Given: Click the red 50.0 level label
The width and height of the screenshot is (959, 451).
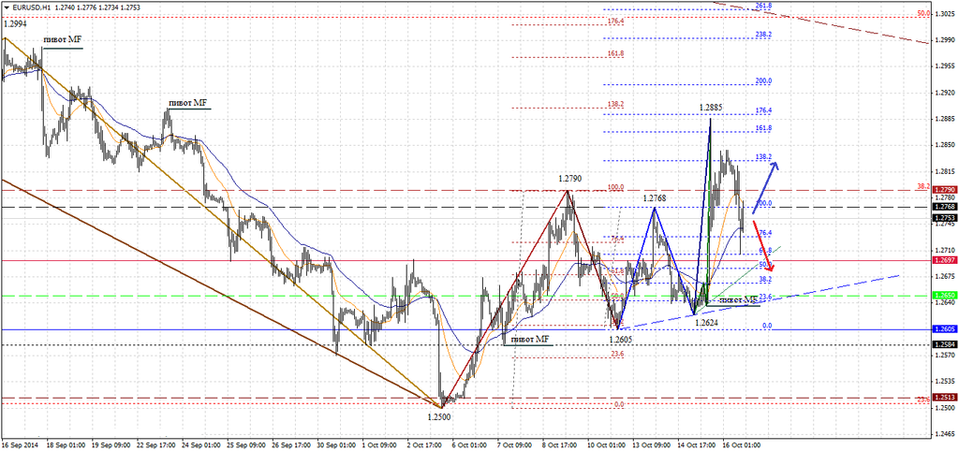Looking at the screenshot, I should coord(924,12).
